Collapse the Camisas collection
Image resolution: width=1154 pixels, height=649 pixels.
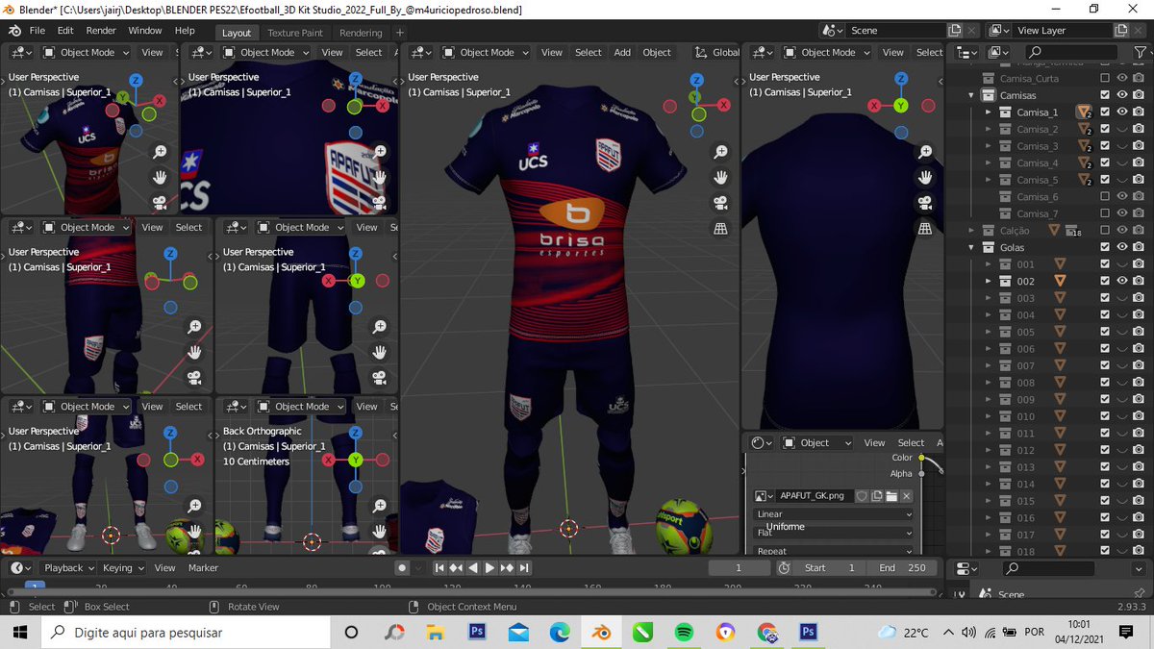[971, 95]
